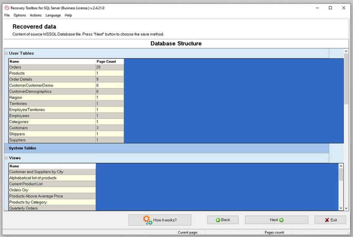353x237 pixels.
Task: Click the main scrollbar down arrow
Action: 346,208
